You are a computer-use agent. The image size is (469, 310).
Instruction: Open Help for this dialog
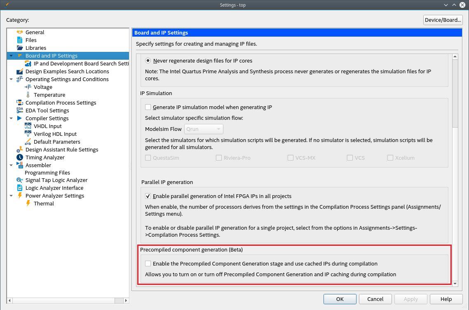click(446, 299)
